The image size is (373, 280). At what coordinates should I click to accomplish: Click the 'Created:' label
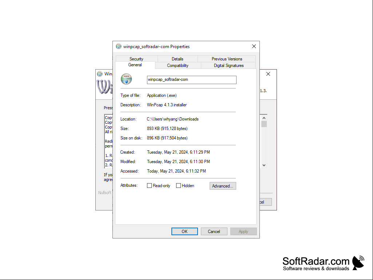(127, 152)
